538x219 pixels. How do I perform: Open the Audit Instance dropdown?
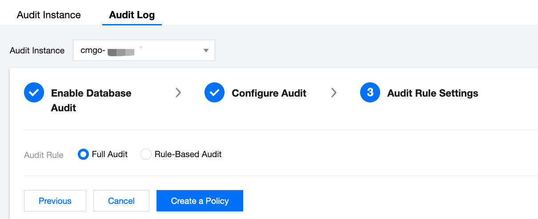pos(144,50)
